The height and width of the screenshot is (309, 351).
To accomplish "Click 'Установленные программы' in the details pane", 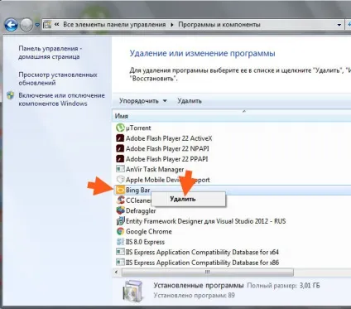I will (199, 285).
